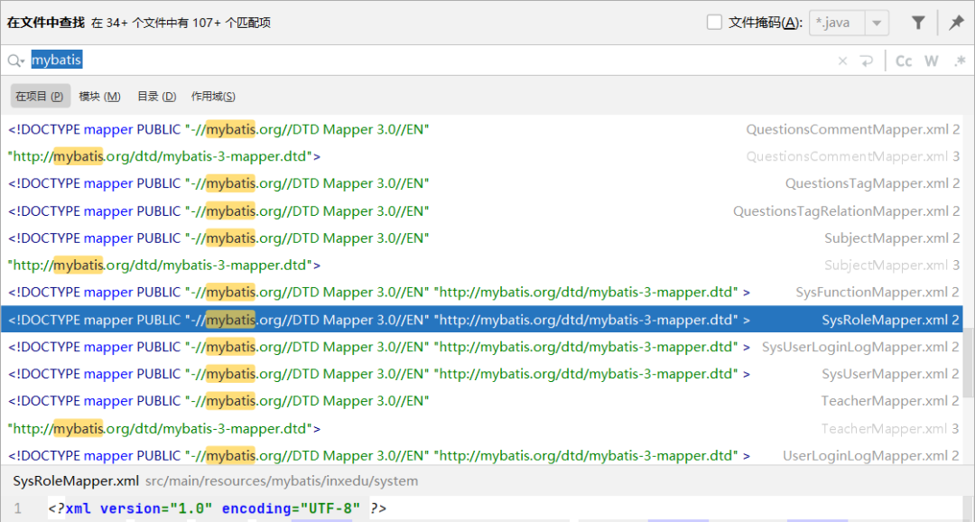Select QuestionsCommentMapper.xml 3 result row
The height and width of the screenshot is (522, 975).
tap(482, 156)
